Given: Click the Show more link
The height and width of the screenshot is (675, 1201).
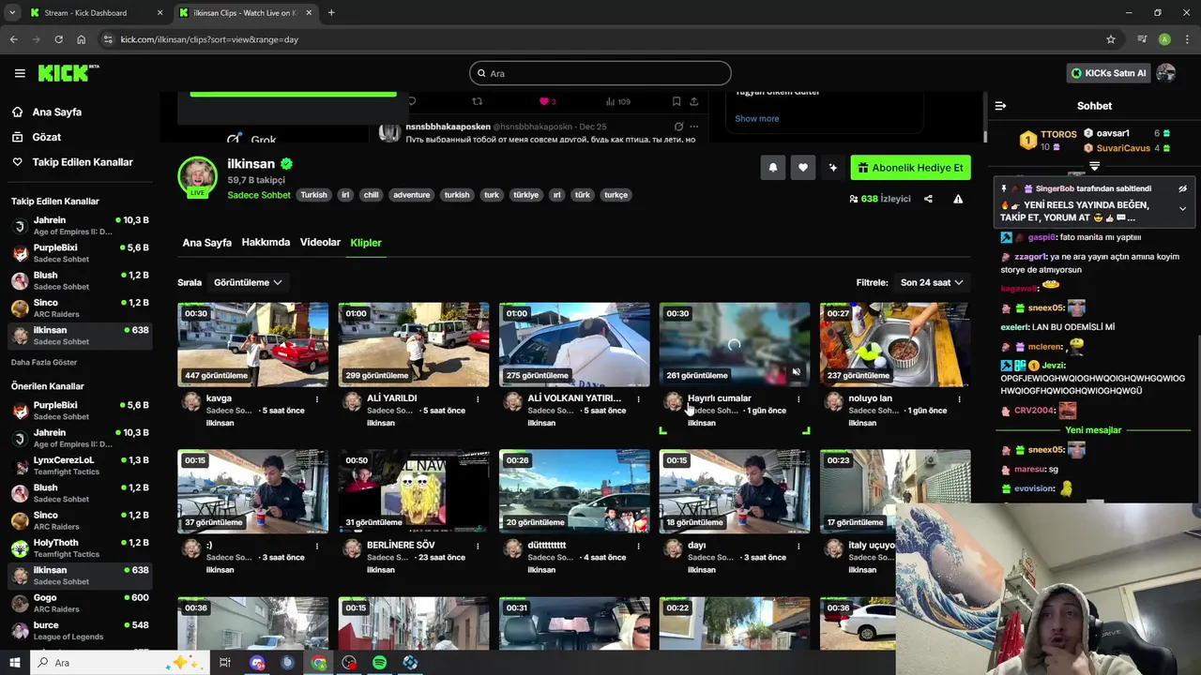Looking at the screenshot, I should click(x=756, y=118).
